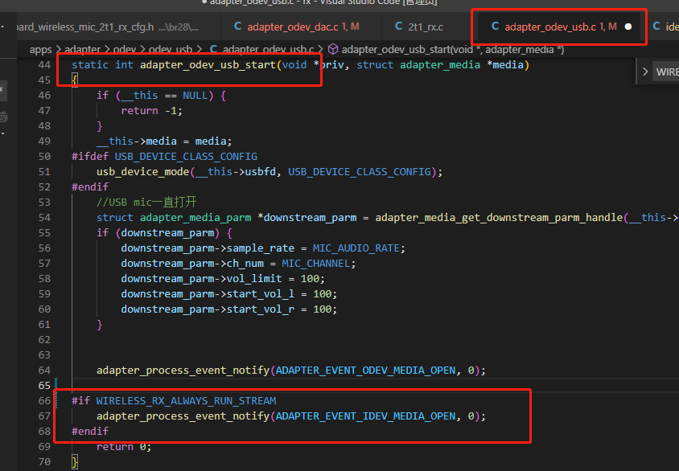Click line number 44 in gutter
679x471 pixels.
[x=44, y=65]
